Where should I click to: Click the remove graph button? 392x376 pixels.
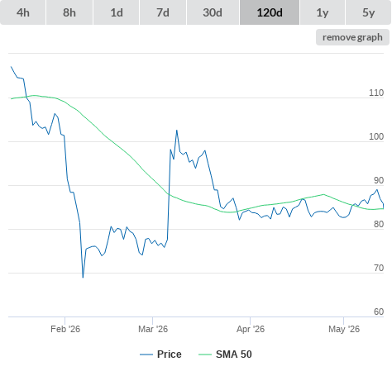(352, 37)
